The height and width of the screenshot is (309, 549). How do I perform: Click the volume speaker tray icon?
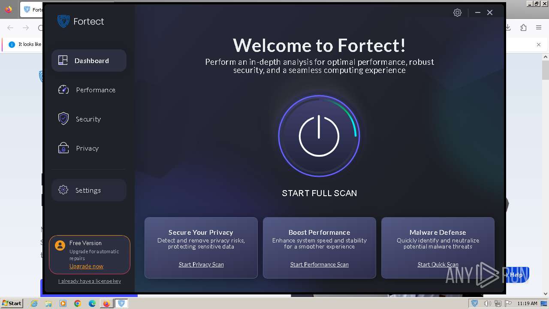(x=487, y=303)
